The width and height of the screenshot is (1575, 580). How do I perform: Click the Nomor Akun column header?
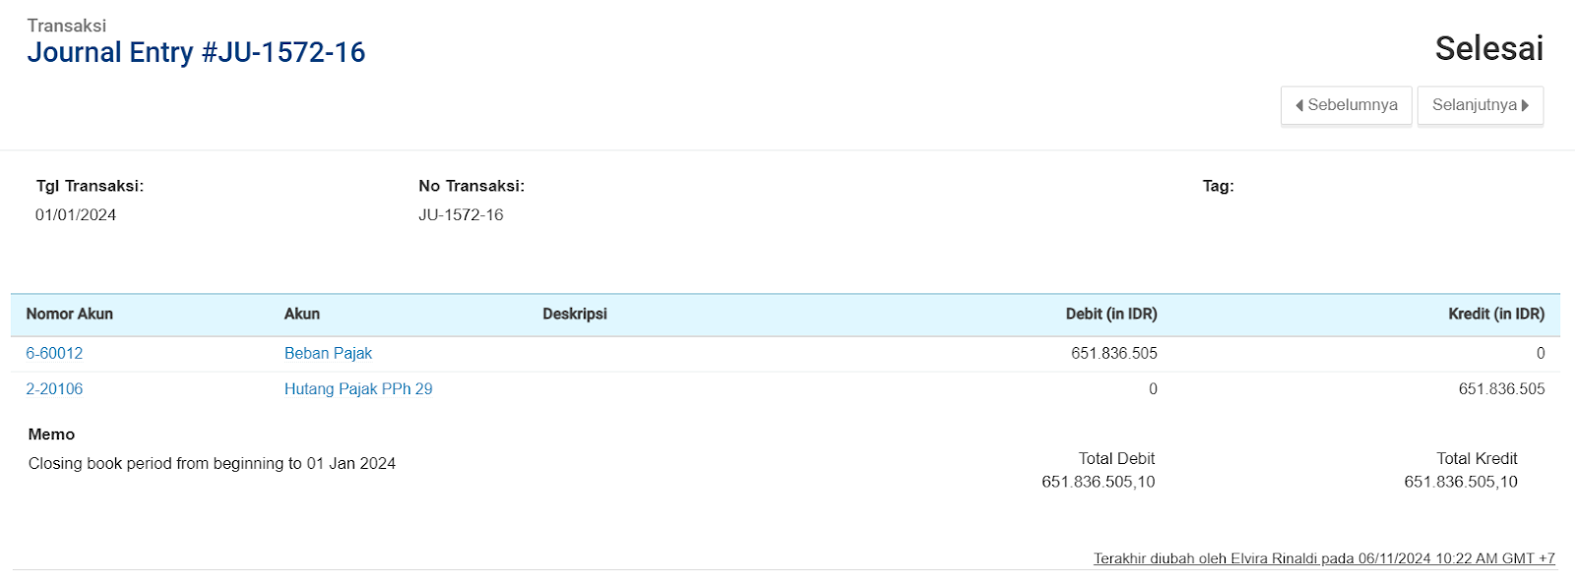[69, 314]
